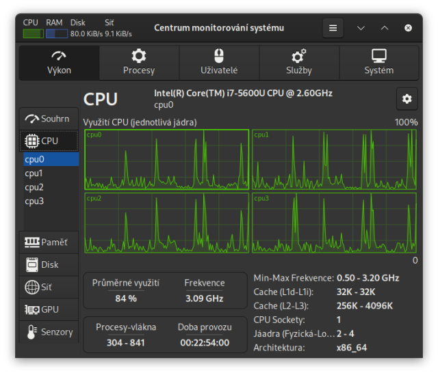Open the Paměť memory page
The height and width of the screenshot is (375, 438).
pyautogui.click(x=49, y=242)
